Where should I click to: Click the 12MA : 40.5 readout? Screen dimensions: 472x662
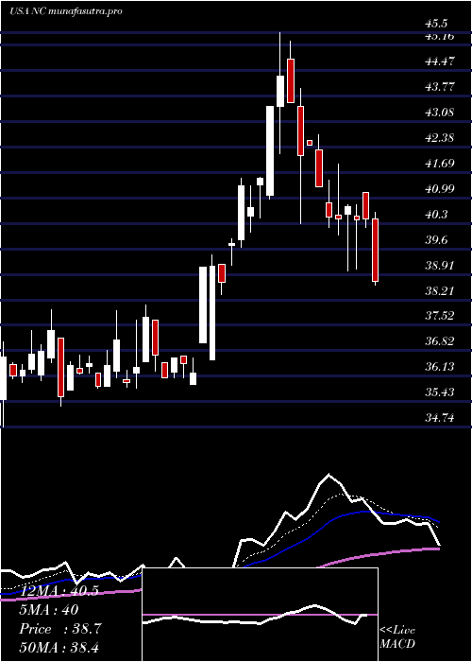(59, 591)
